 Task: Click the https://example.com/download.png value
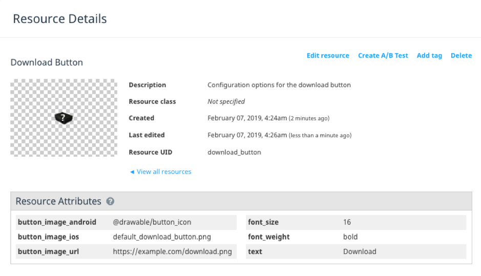[173, 251]
